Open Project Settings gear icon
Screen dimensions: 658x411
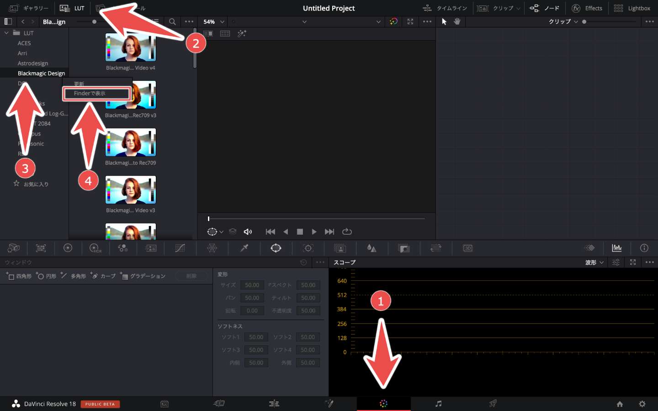point(642,404)
